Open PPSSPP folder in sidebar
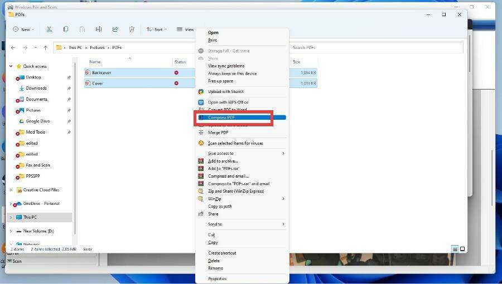 click(x=33, y=176)
